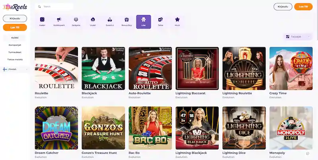Click the 'Blackjack' title text

(89, 93)
